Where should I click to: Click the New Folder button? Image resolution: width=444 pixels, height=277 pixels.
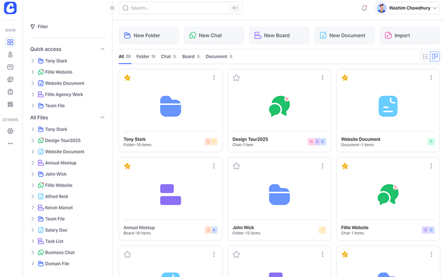[149, 35]
